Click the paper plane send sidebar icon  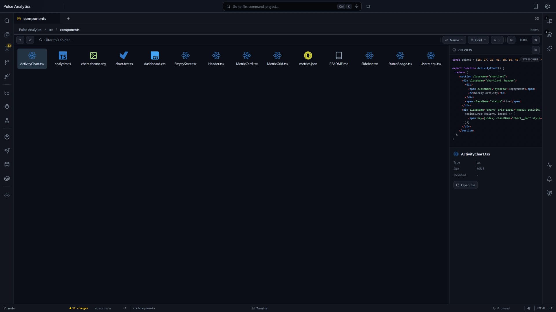[7, 151]
